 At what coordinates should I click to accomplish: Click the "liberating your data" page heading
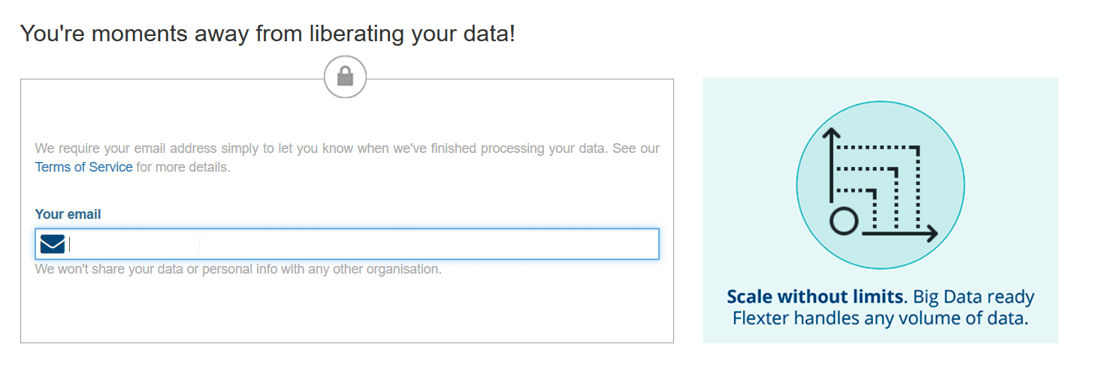(267, 33)
